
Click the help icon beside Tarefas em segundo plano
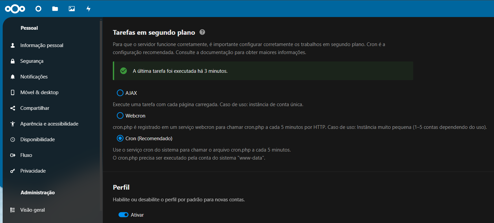pyautogui.click(x=202, y=32)
